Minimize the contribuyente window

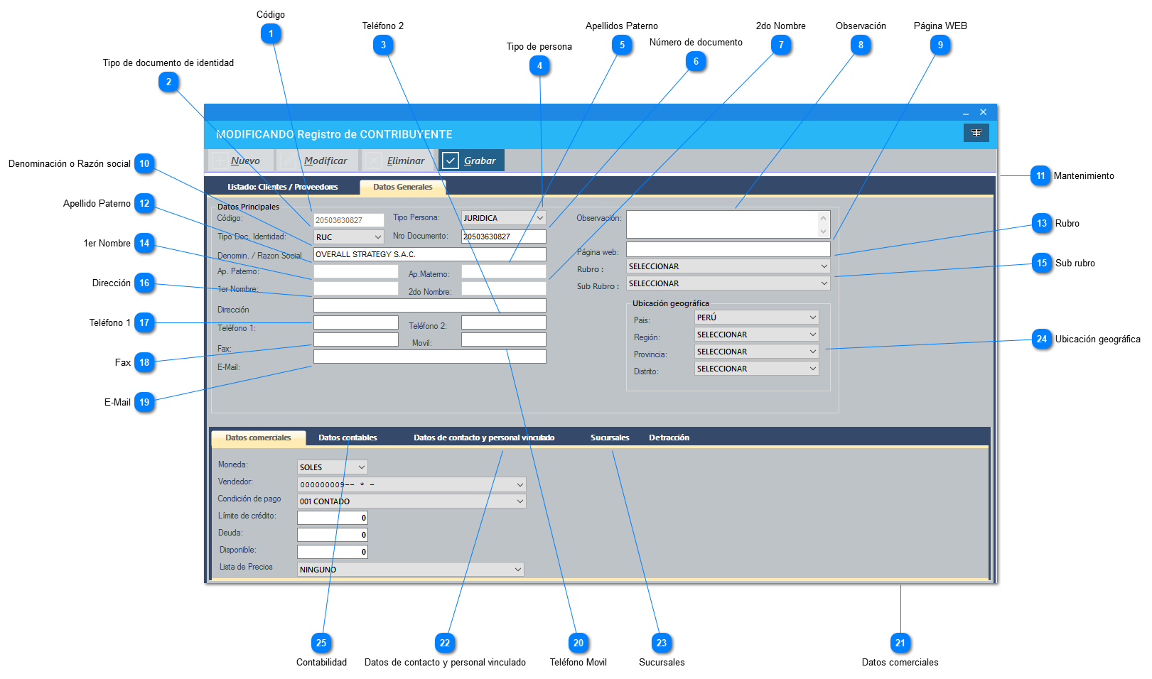[966, 112]
